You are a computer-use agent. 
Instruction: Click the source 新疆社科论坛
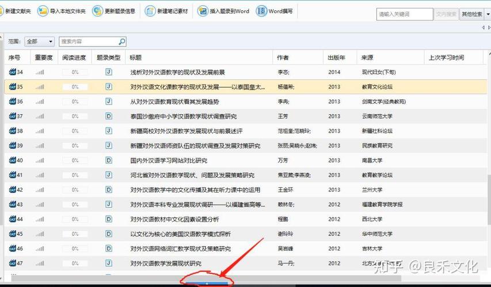click(x=377, y=131)
